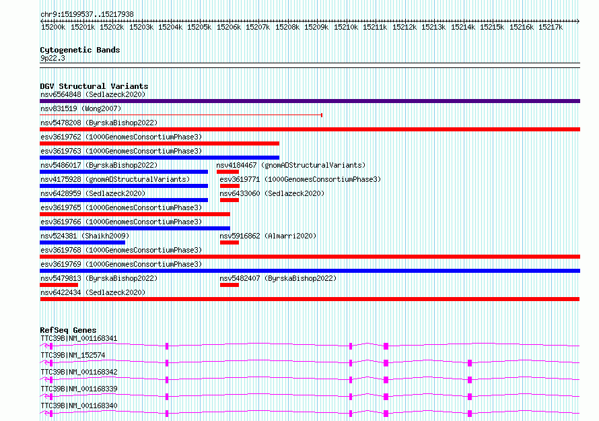Select the red nsv5478208 variant bar

pos(310,129)
